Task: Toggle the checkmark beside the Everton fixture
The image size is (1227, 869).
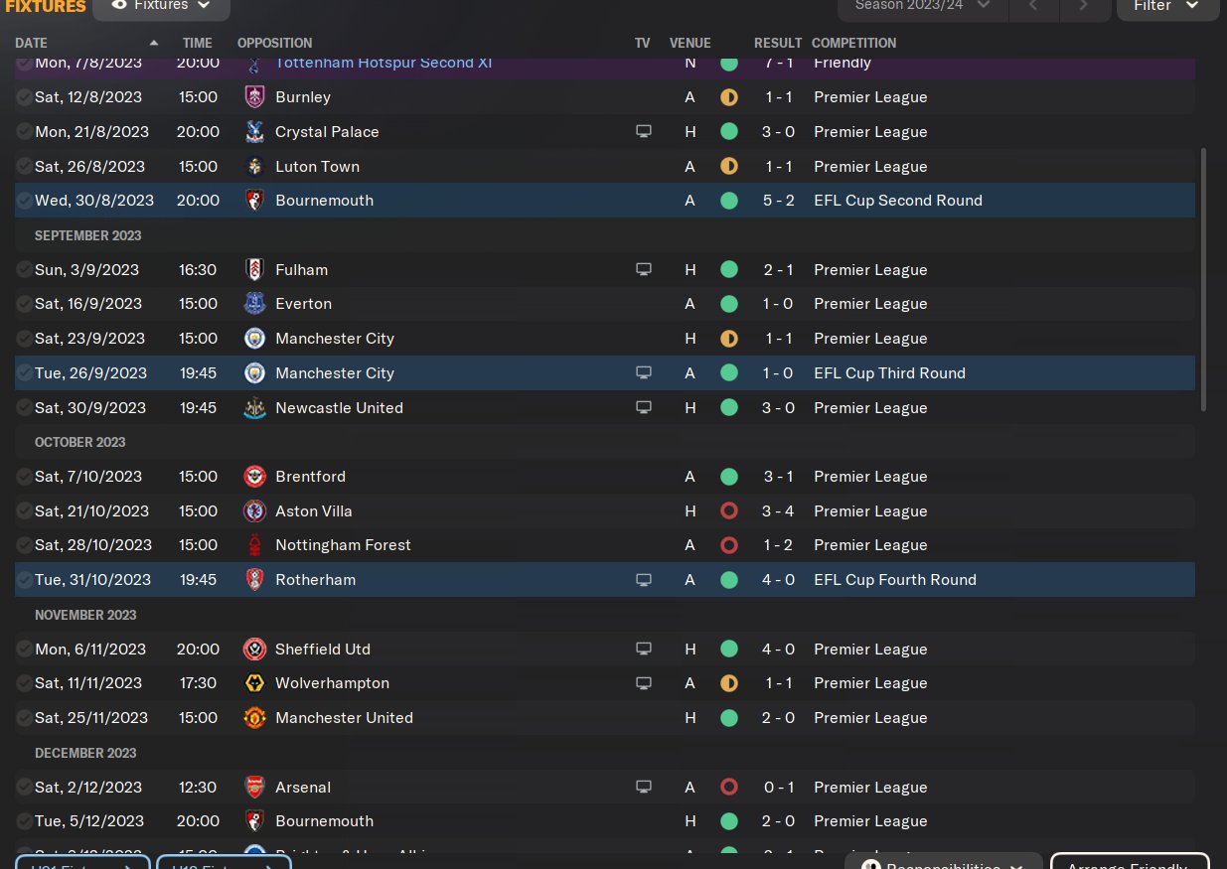Action: point(24,304)
